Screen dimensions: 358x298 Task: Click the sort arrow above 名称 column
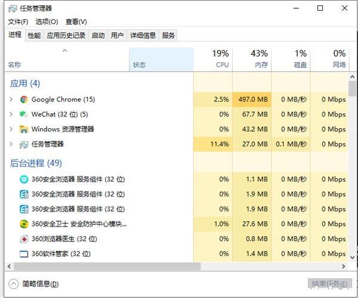click(x=65, y=51)
